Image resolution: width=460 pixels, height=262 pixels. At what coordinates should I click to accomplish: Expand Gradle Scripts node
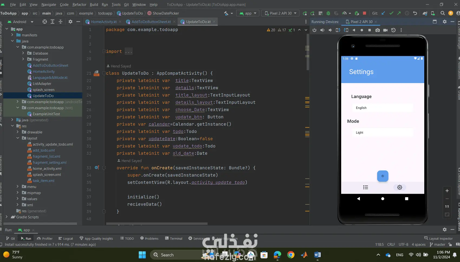7,217
